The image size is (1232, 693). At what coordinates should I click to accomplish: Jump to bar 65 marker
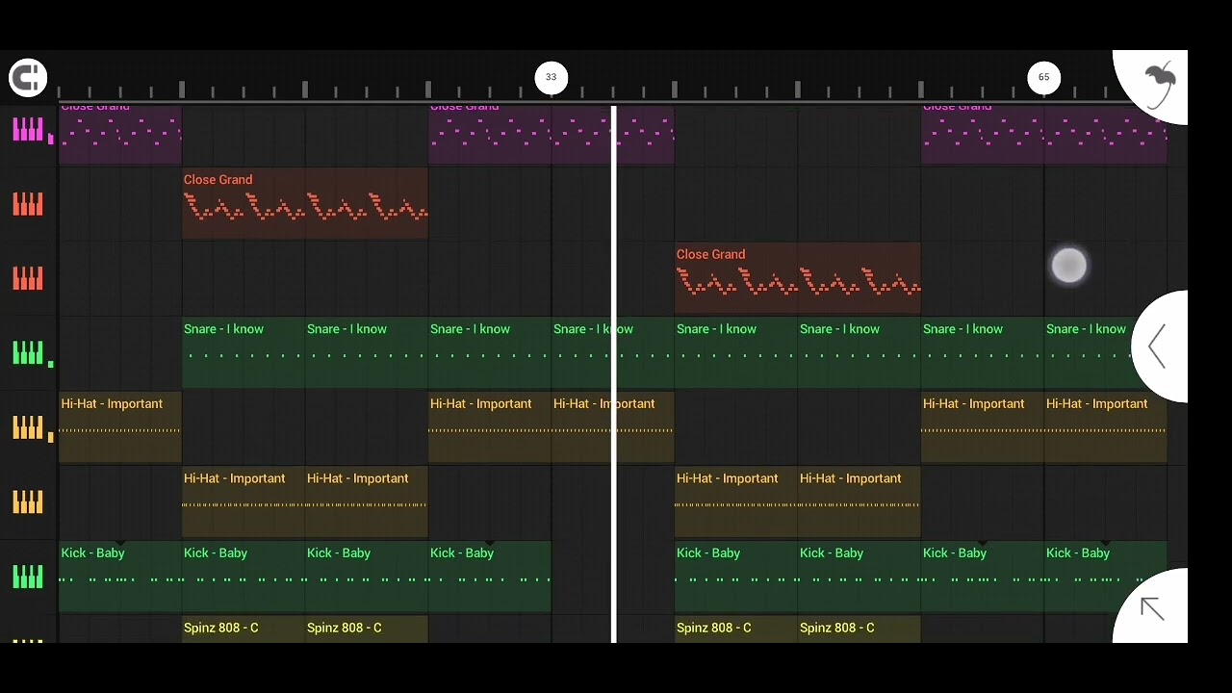1044,77
